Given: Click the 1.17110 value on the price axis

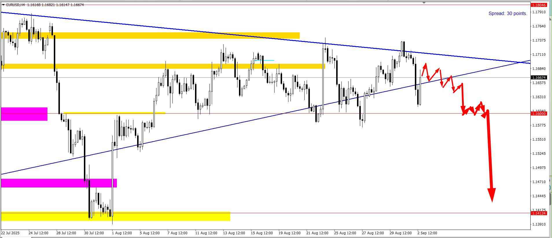Looking at the screenshot, I should coord(539,55).
